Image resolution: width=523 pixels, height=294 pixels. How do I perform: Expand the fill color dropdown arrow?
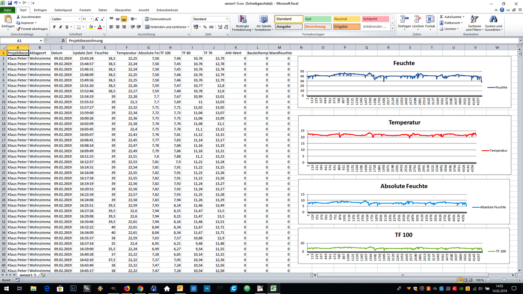point(95,27)
